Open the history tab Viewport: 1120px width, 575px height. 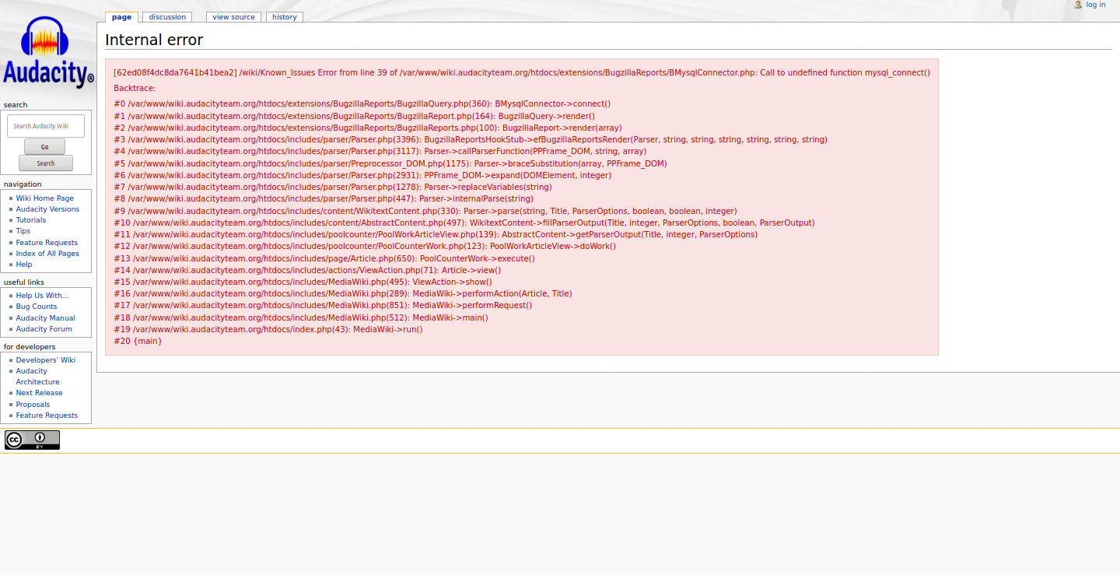(285, 17)
